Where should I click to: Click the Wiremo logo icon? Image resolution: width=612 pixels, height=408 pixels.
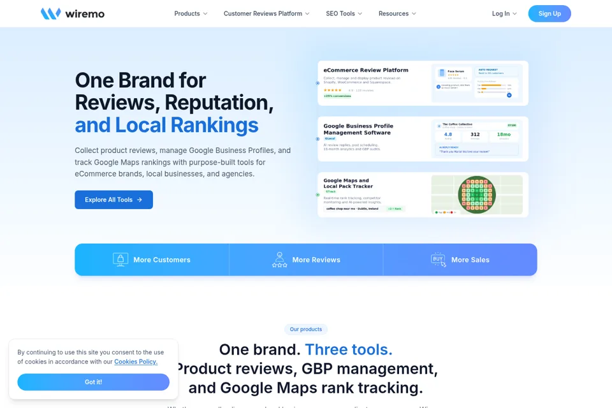51,13
